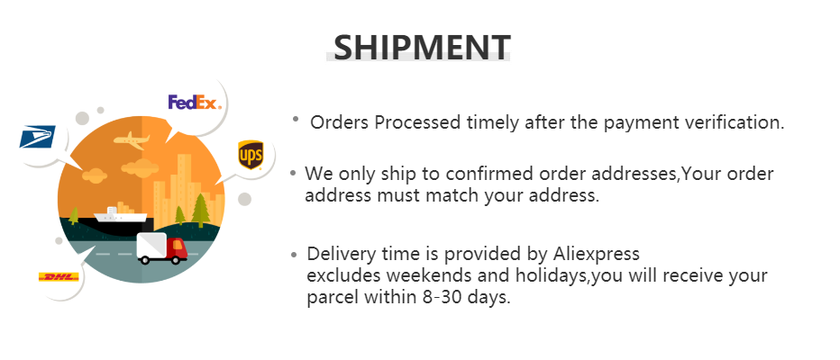Screen dimensions: 840x360
Task: Select the USPS eagle logo
Action: click(x=38, y=137)
